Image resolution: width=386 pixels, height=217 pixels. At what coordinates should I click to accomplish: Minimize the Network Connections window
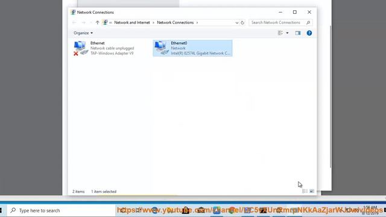[x=280, y=12]
